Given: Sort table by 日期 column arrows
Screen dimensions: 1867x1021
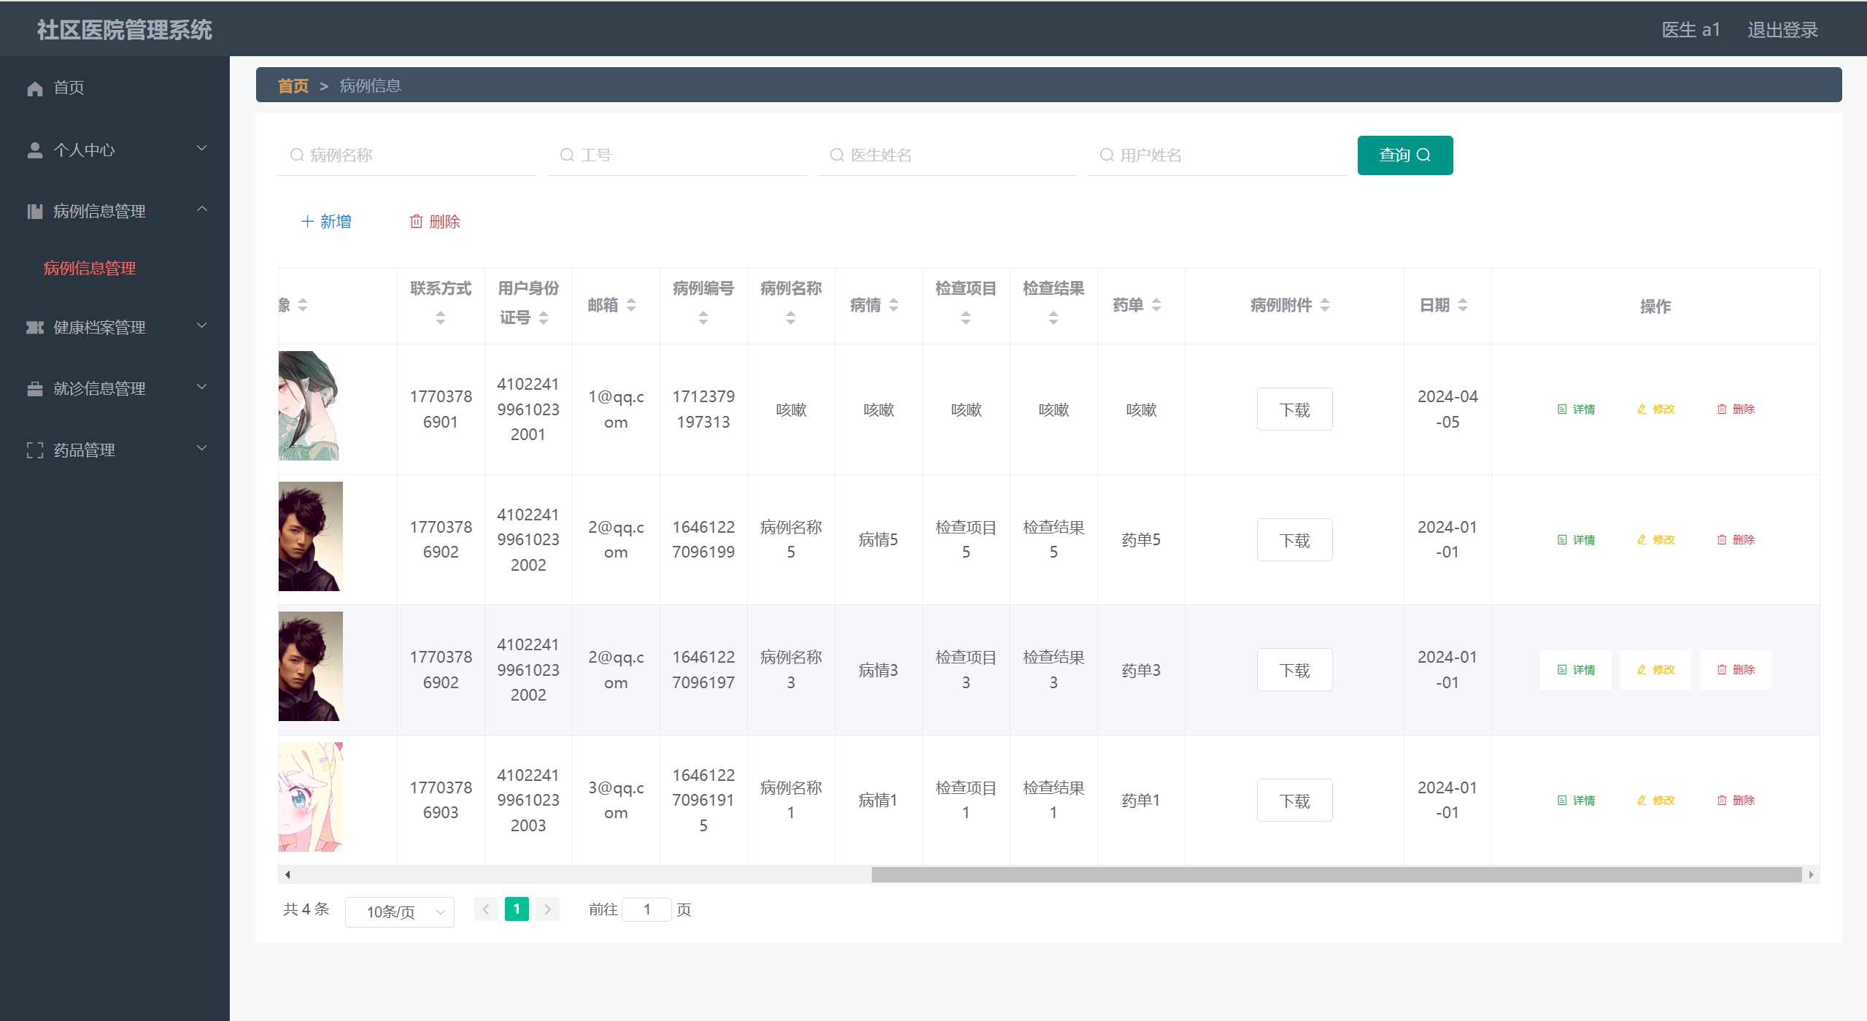Looking at the screenshot, I should point(1462,305).
